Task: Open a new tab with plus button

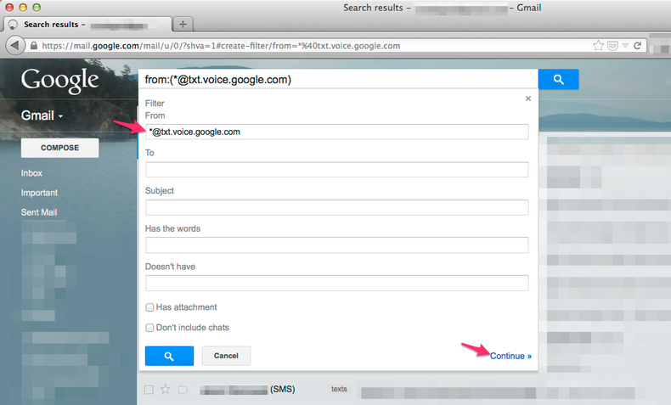Action: [183, 24]
